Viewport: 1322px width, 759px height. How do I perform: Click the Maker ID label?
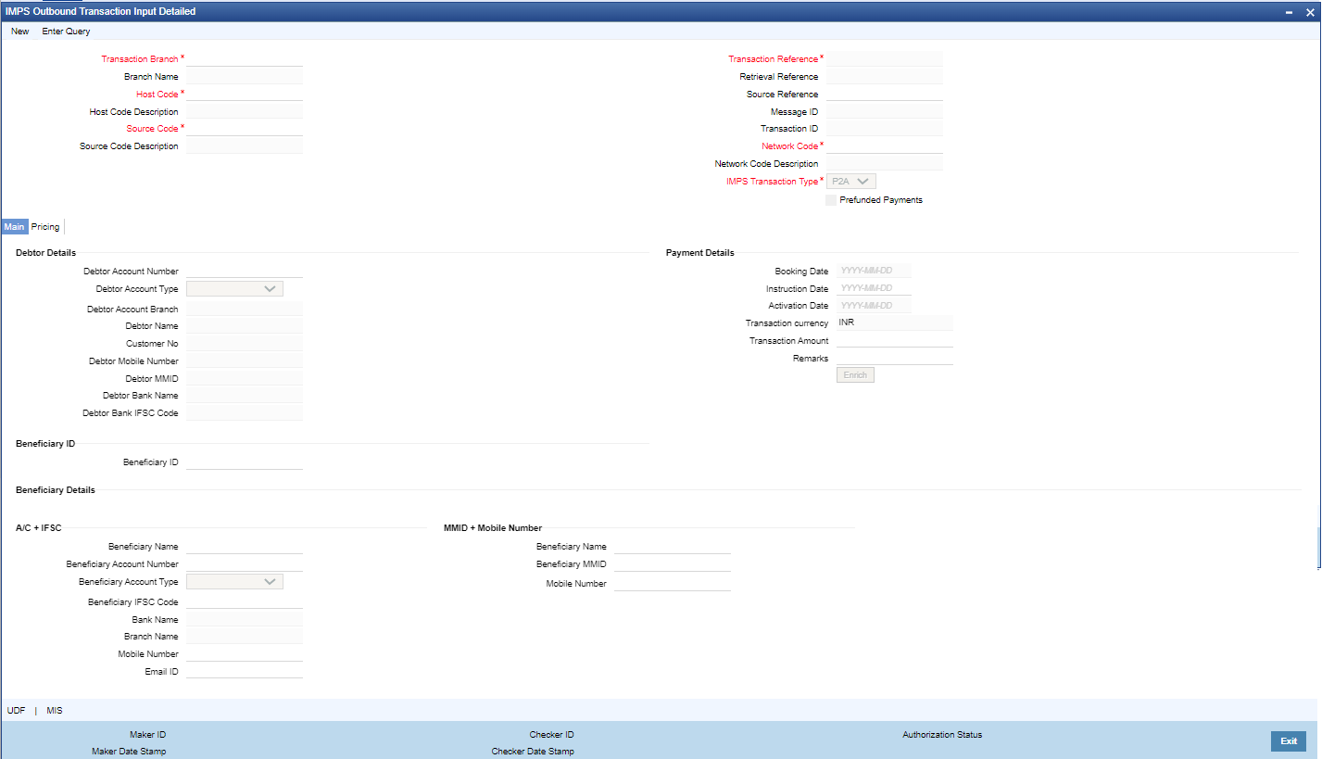pyautogui.click(x=147, y=735)
